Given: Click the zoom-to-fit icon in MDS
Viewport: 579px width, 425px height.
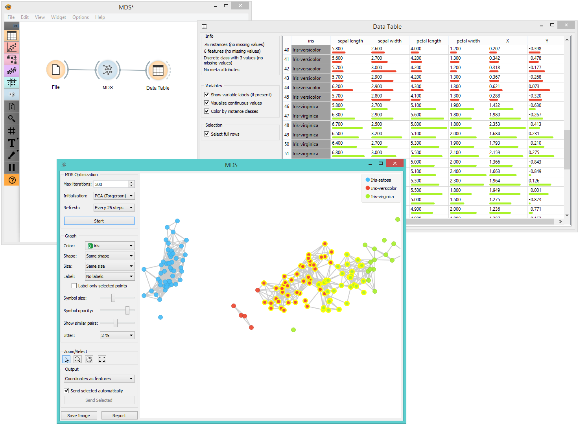Looking at the screenshot, I should point(101,359).
